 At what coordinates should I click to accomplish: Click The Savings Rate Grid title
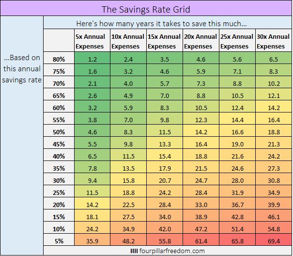click(x=146, y=9)
